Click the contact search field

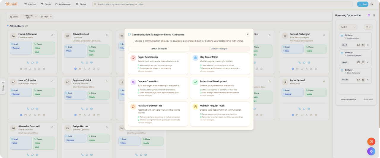(222, 4)
